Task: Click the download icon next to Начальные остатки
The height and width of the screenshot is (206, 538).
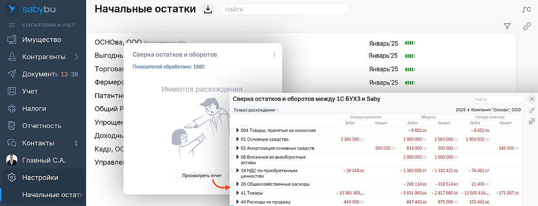Action: 207,9
